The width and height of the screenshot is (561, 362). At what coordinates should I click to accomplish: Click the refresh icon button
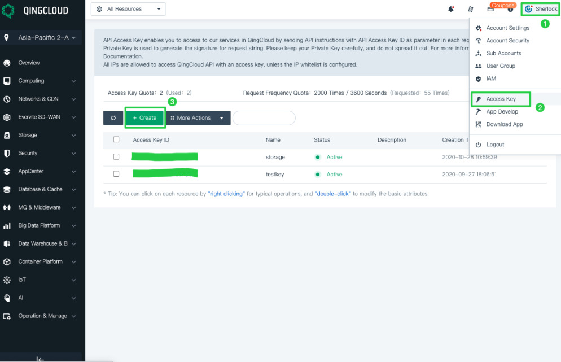point(113,118)
